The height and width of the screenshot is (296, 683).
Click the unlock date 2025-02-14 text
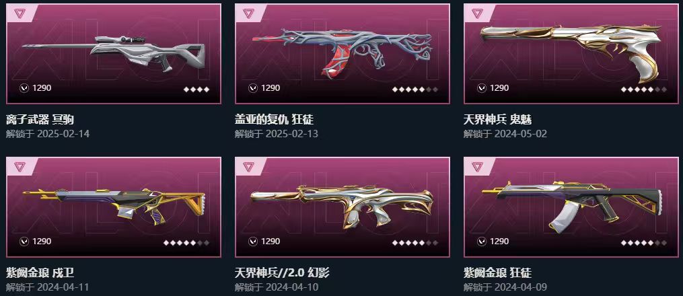tap(63, 134)
